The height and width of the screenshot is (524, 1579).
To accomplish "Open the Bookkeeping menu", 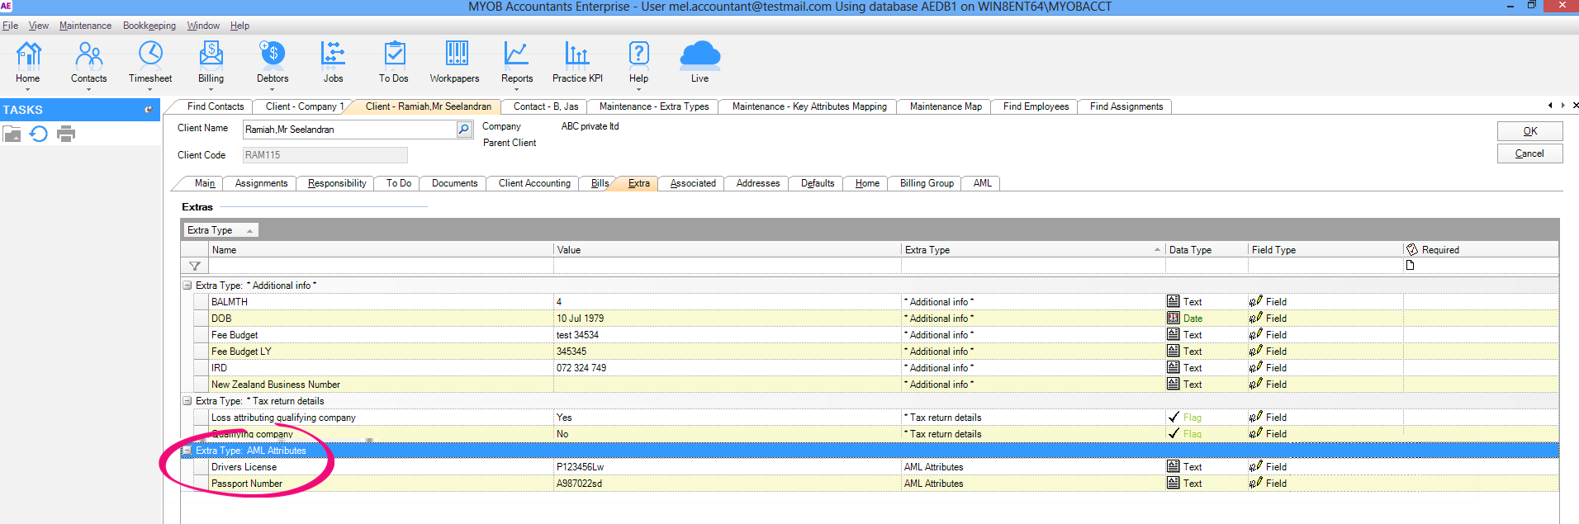I will coord(149,26).
